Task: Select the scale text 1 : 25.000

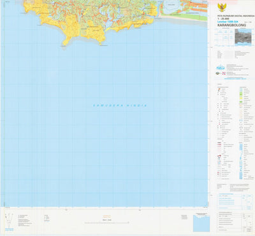Action: (x=223, y=19)
